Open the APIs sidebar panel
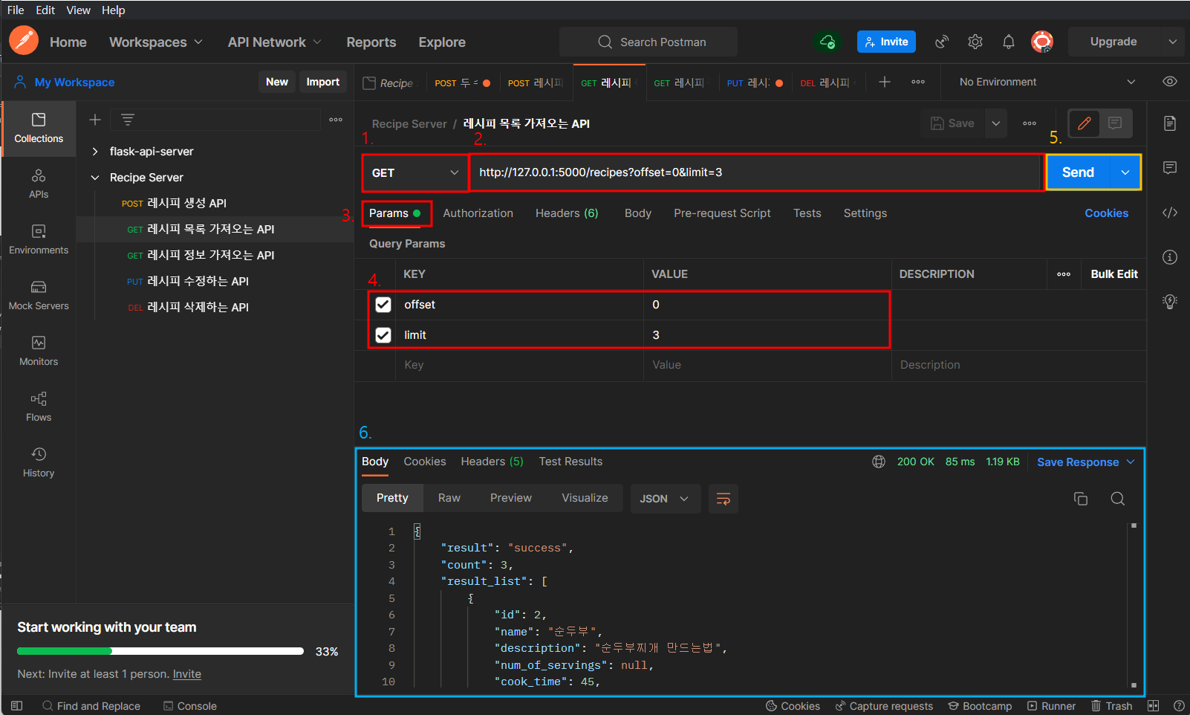This screenshot has height=715, width=1190. pos(39,184)
